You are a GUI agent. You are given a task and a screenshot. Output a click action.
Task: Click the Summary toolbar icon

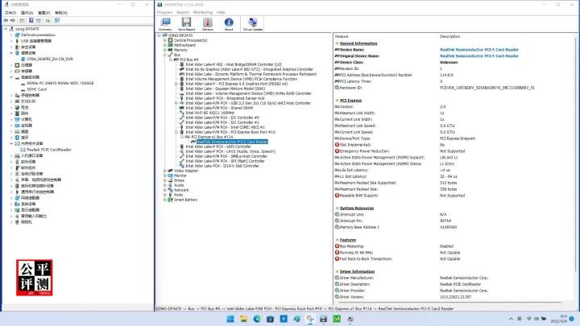(164, 24)
